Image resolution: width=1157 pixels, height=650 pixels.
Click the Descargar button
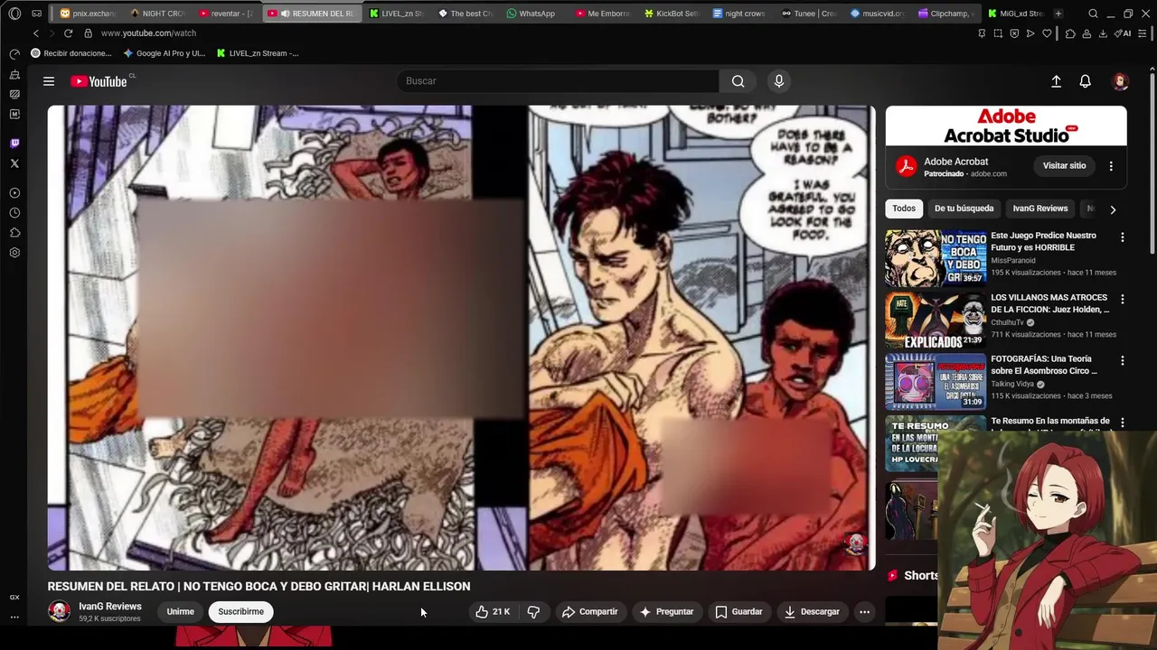(x=812, y=612)
